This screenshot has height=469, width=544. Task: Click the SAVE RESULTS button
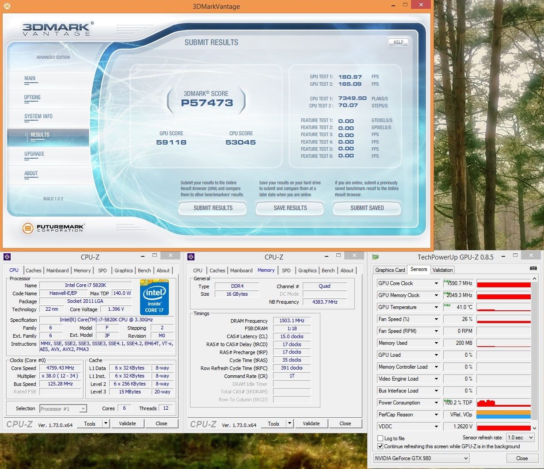coord(290,208)
